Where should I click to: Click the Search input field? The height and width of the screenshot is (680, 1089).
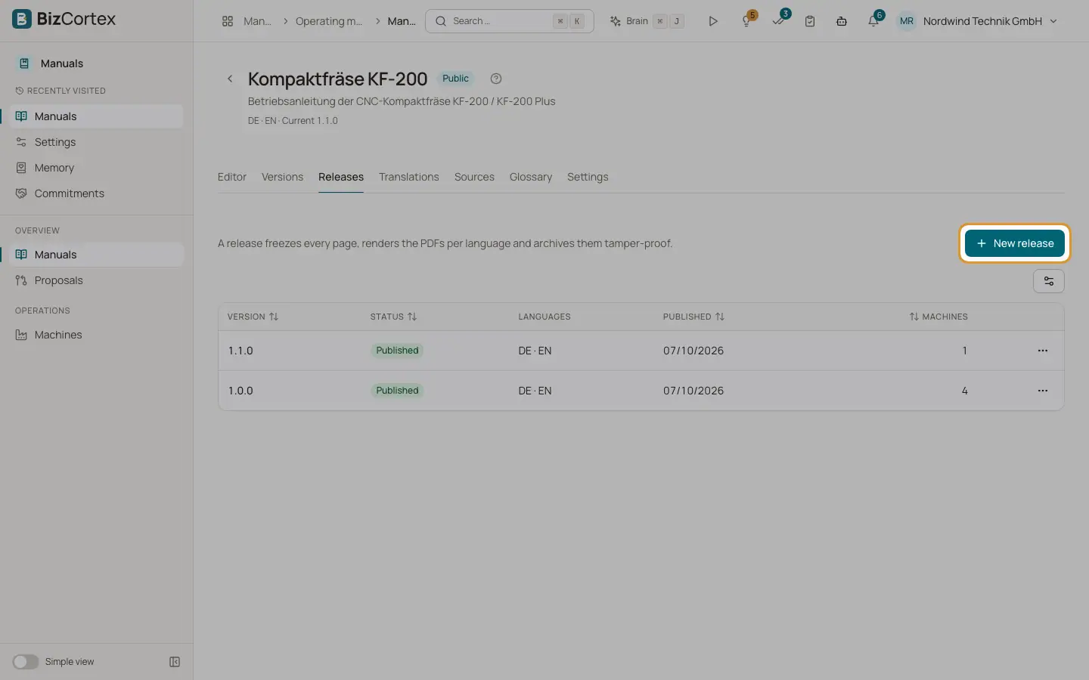(510, 21)
